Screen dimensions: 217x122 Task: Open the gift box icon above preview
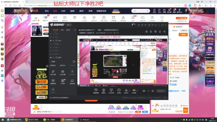tap(146, 31)
